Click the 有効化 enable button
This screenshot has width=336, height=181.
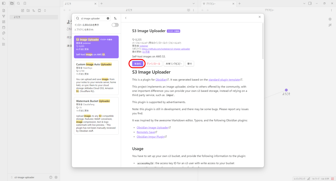click(x=138, y=64)
